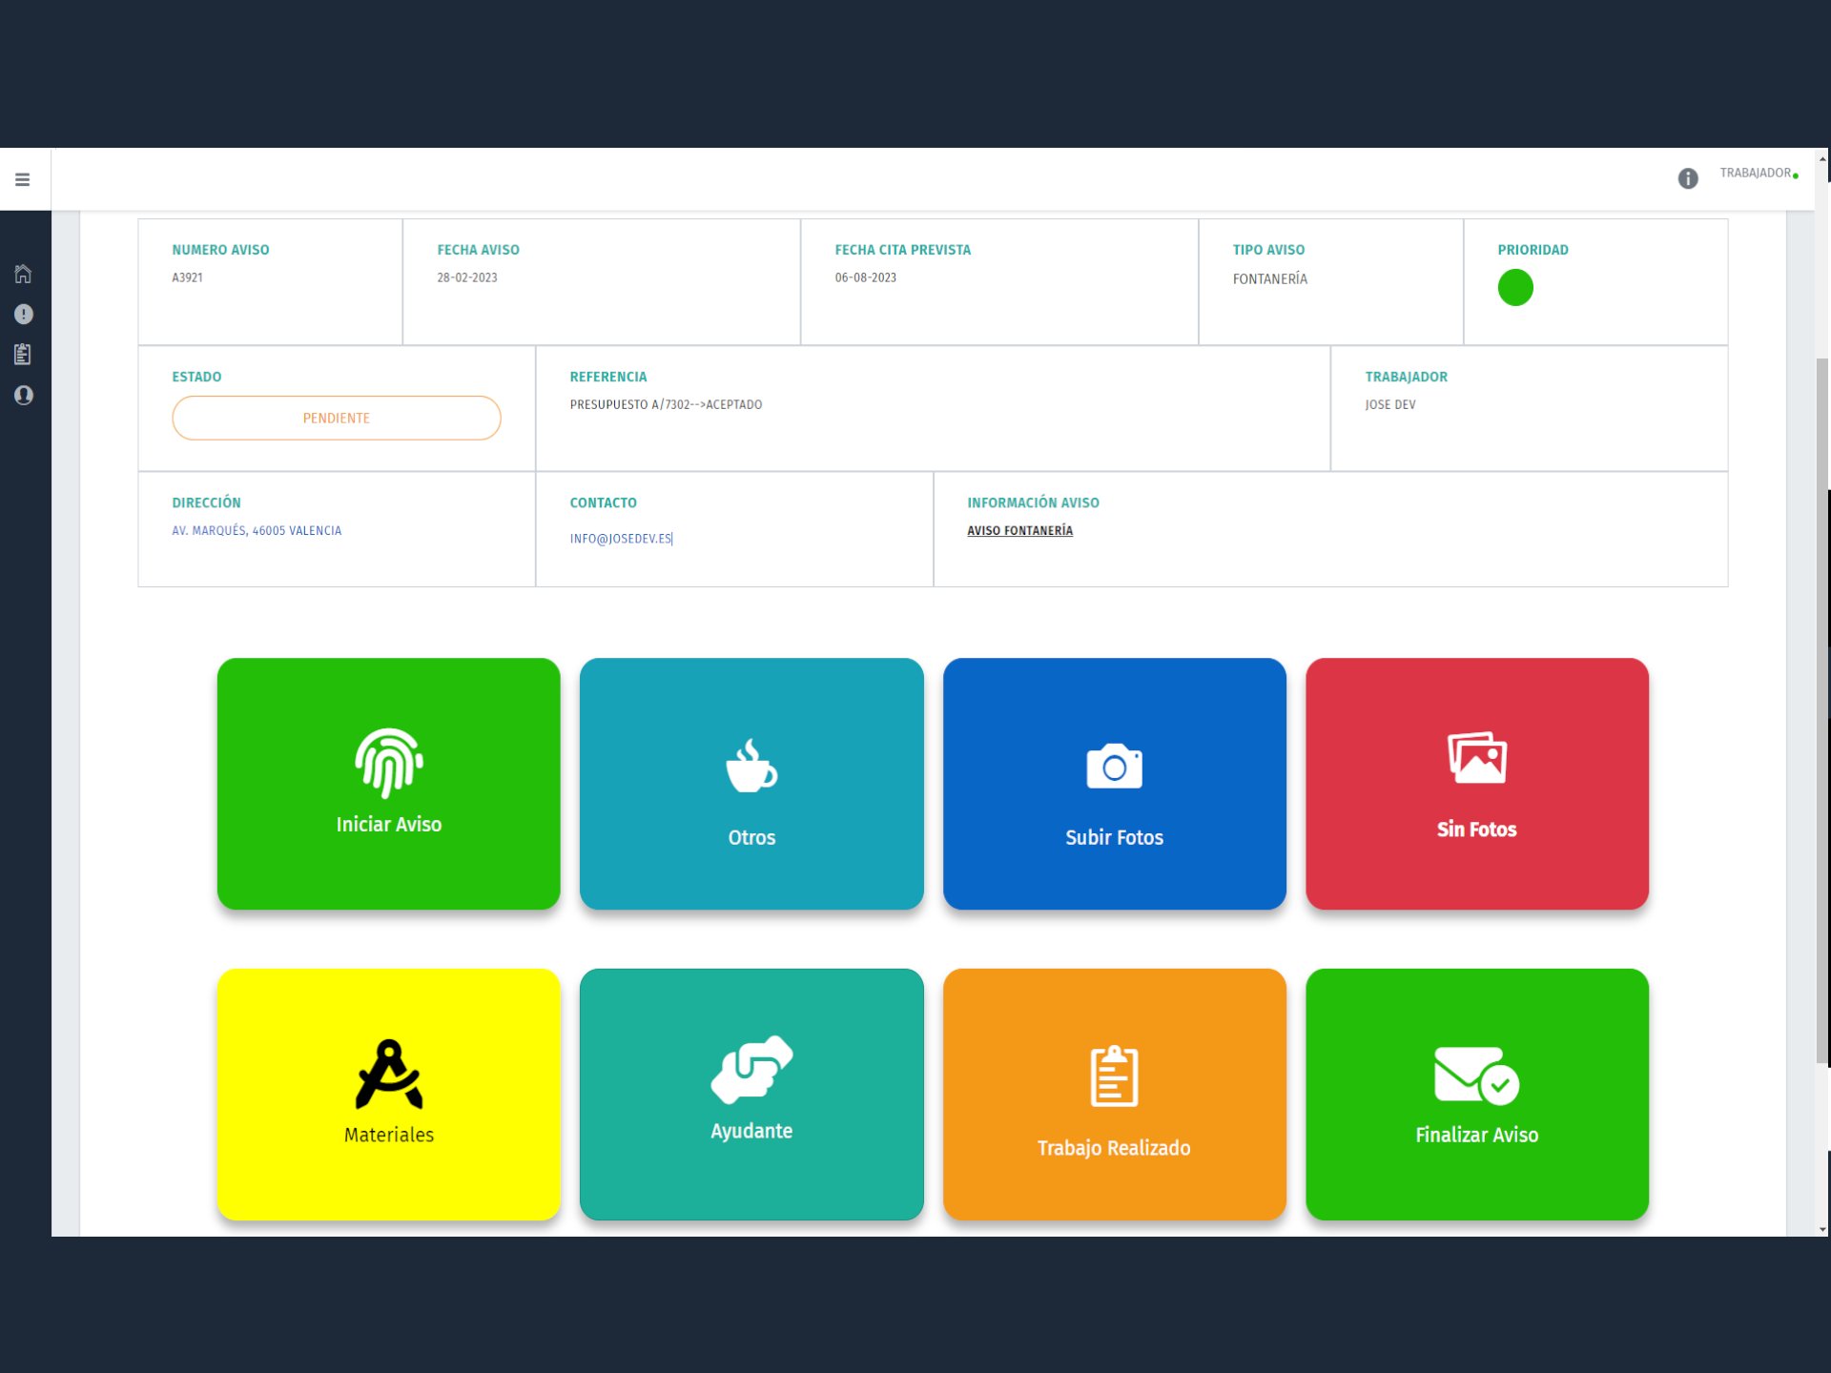Click the Ayudante handshake tile

pyautogui.click(x=751, y=1094)
